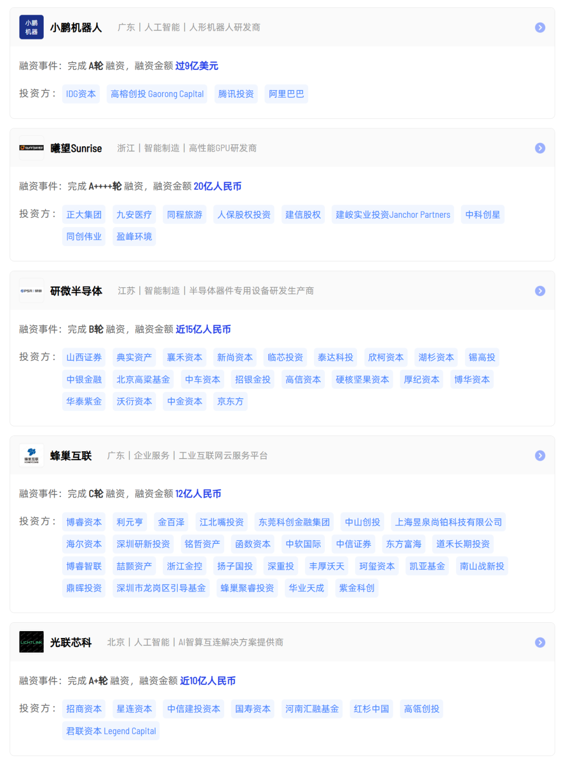Open the 曦望Sunrise company title
Image resolution: width=568 pixels, height=760 pixels.
[x=76, y=148]
